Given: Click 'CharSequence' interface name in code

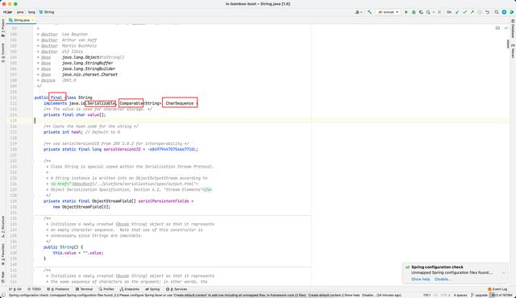Looking at the screenshot, I should (x=179, y=103).
